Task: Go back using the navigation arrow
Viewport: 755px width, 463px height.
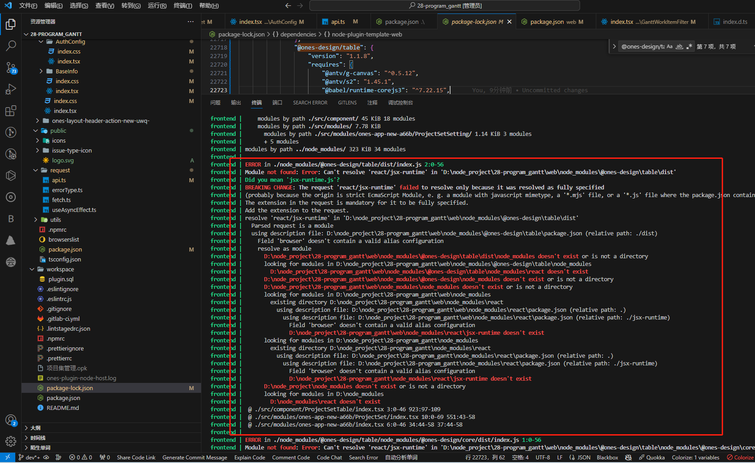Action: pos(288,5)
